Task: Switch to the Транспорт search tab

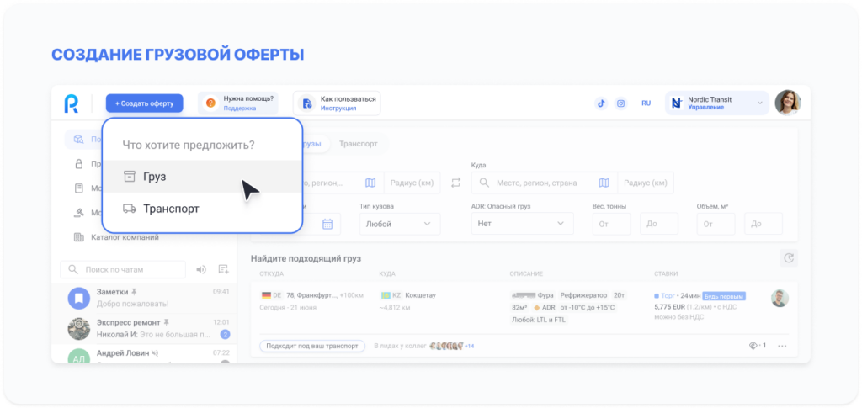Action: click(x=358, y=144)
